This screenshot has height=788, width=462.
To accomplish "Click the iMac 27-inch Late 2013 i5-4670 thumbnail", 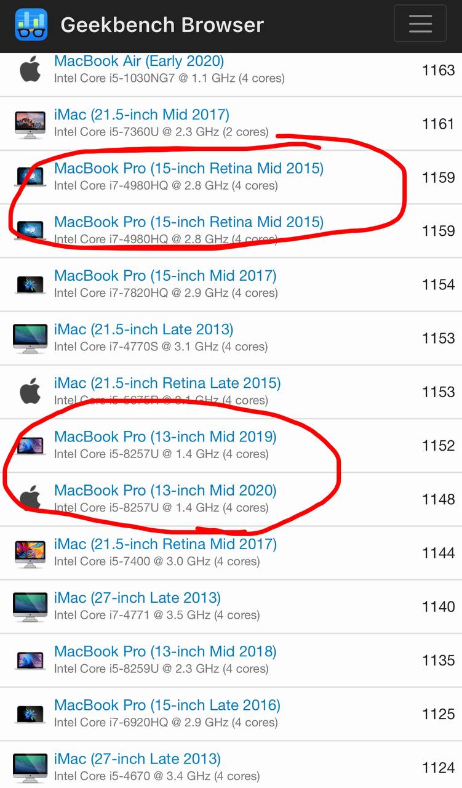I will pos(30,767).
